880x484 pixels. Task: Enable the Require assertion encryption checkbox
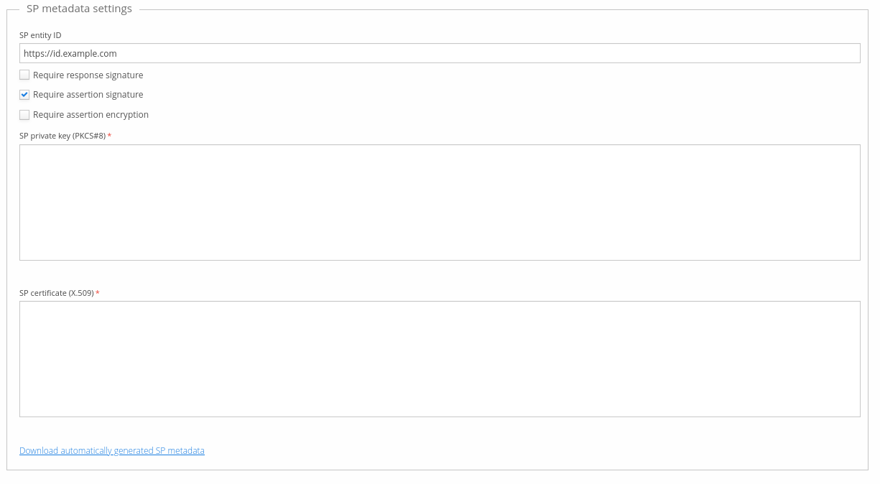click(x=24, y=115)
